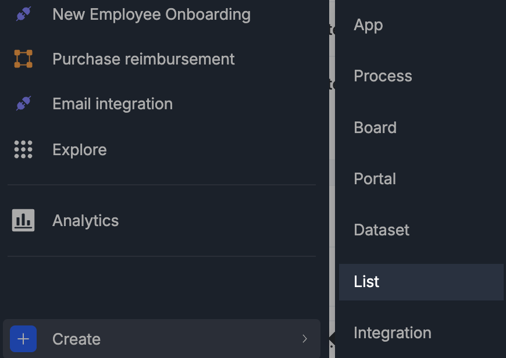Click the Explore grid icon
The image size is (506, 358).
[x=23, y=149]
